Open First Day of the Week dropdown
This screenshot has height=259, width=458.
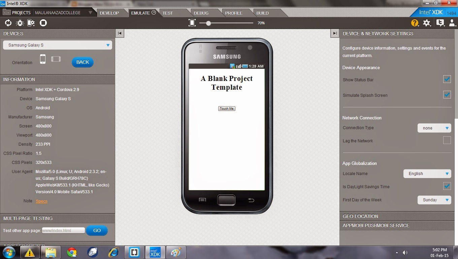434,200
